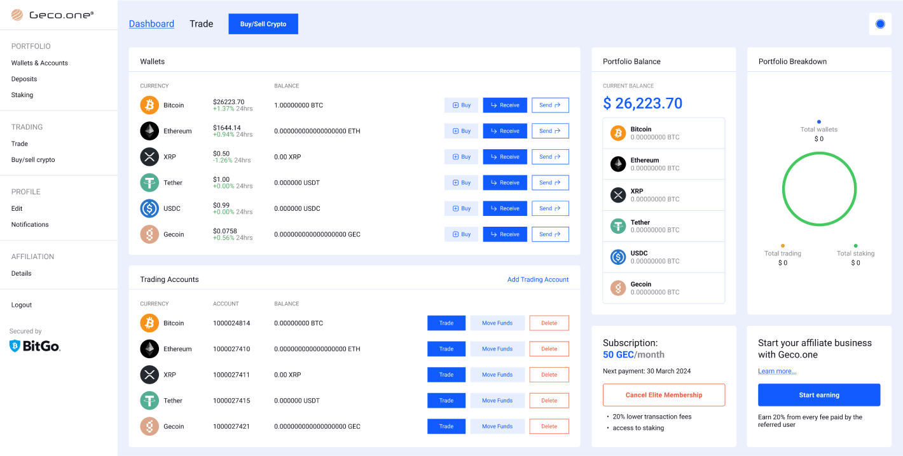Click the BitGo logo in the sidebar
Screen dimensions: 903x456
point(34,346)
